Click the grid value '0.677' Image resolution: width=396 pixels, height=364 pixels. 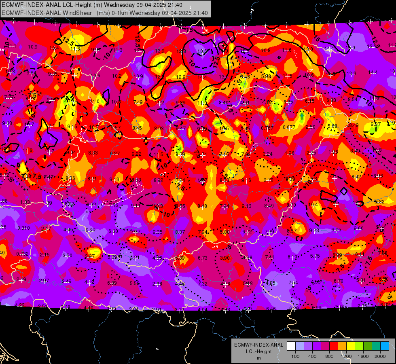pos(289,127)
